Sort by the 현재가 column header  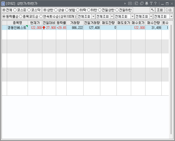pos(35,23)
